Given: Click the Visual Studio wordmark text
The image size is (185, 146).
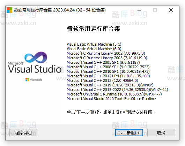Looking at the screenshot, I should [x=35, y=69].
